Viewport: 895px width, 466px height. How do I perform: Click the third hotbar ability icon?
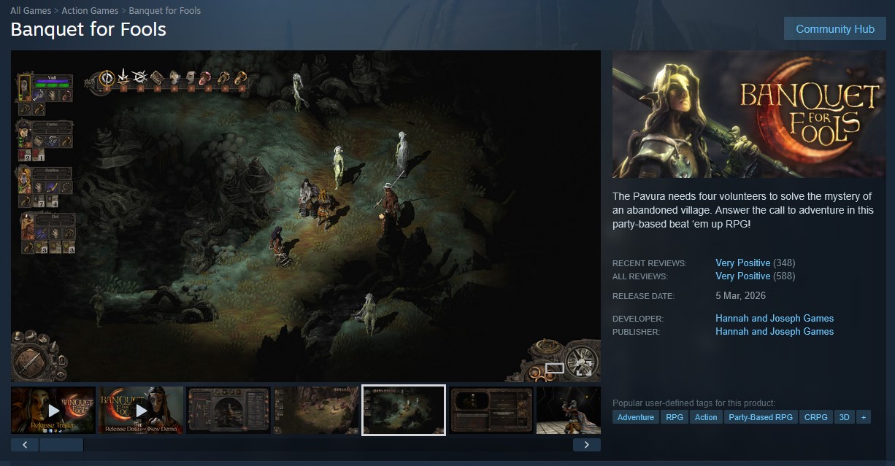click(139, 77)
